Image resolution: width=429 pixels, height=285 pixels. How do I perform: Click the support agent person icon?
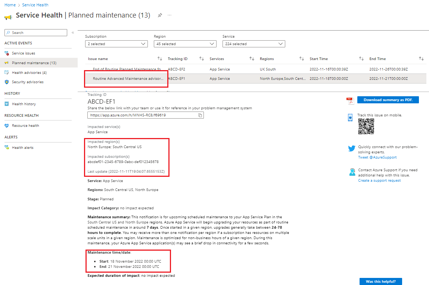tap(352, 172)
